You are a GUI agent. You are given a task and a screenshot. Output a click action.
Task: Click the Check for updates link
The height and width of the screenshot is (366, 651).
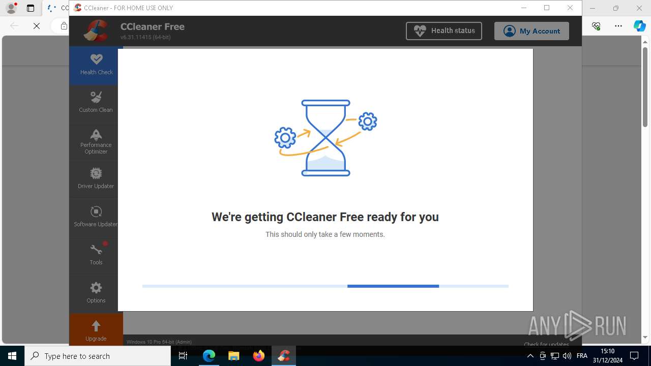(x=546, y=344)
